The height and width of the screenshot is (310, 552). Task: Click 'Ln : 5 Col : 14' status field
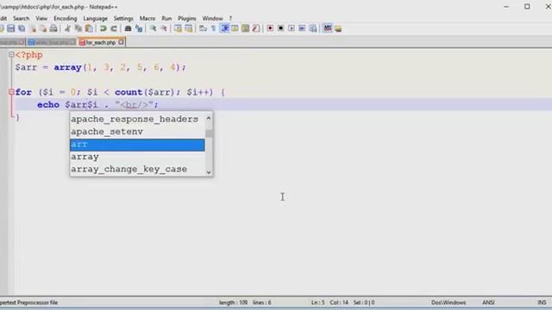point(329,302)
